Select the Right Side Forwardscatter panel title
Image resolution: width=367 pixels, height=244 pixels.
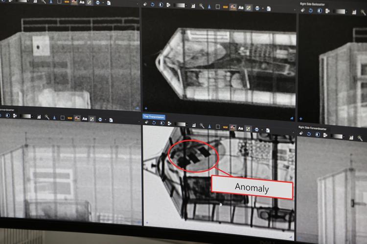(x=312, y=128)
